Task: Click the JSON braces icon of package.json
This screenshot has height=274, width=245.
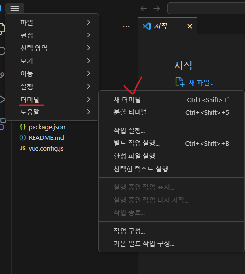Action: tap(23, 127)
